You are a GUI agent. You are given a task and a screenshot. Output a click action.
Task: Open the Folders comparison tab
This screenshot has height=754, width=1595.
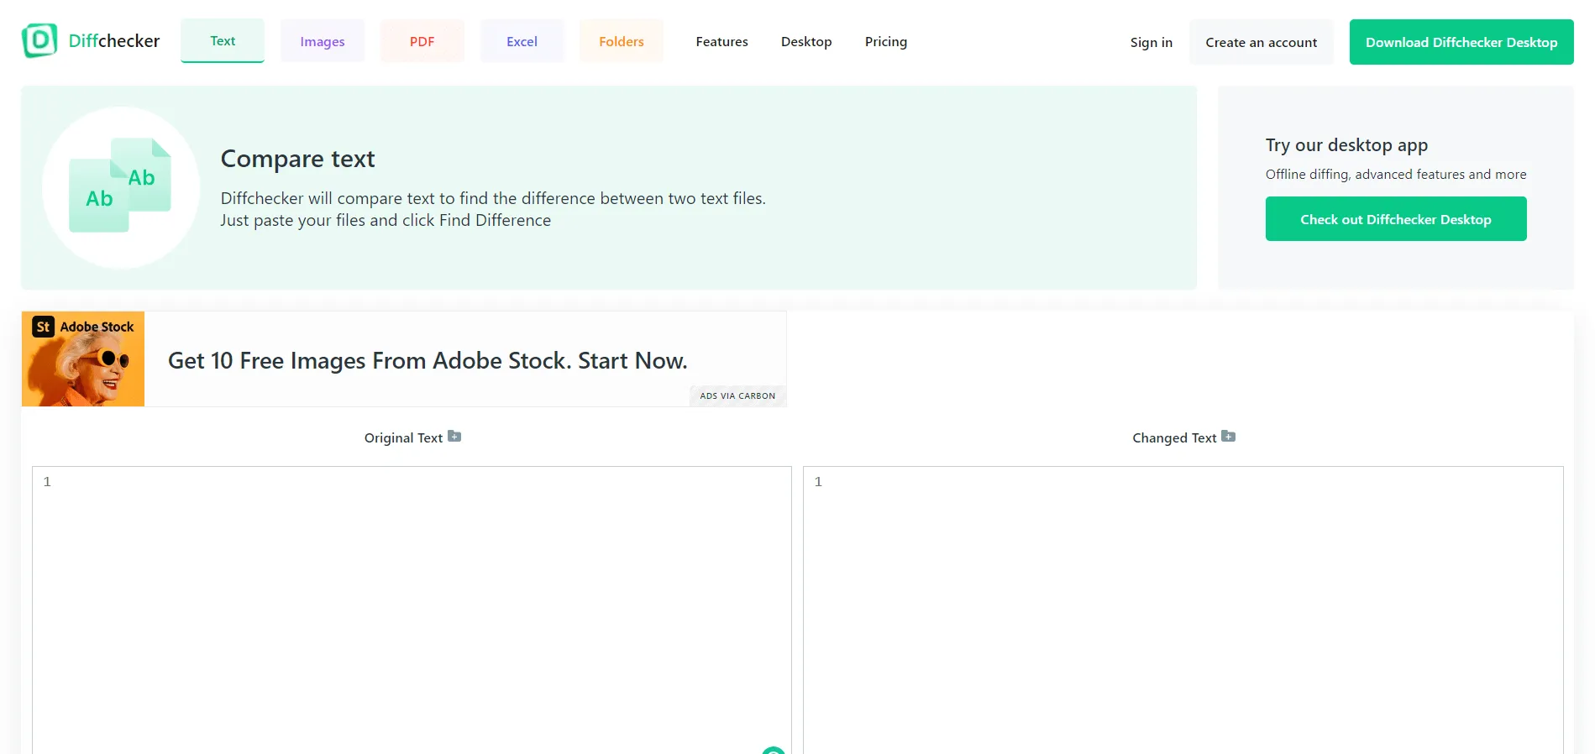coord(622,41)
